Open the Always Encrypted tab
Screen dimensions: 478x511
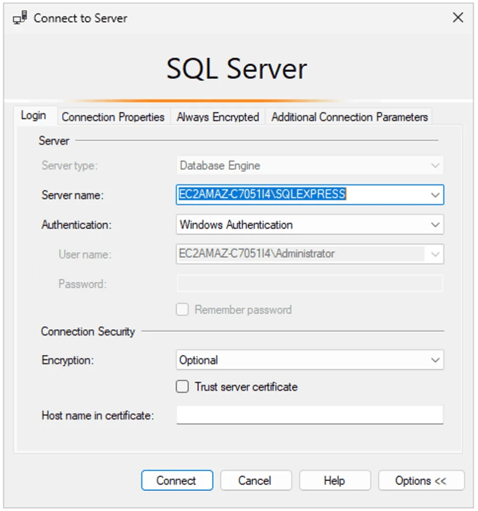click(x=218, y=117)
